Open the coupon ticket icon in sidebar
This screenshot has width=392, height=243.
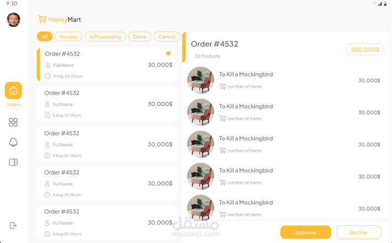(13, 162)
